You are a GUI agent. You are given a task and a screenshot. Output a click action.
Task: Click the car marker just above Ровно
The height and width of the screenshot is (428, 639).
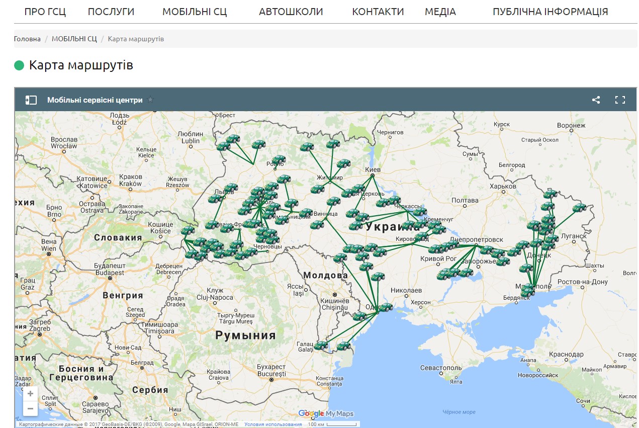pyautogui.click(x=279, y=159)
